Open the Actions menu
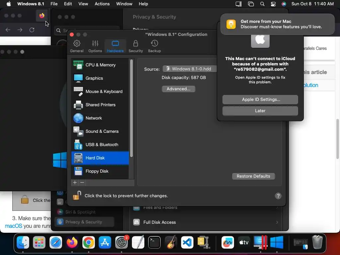The height and width of the screenshot is (255, 340). coord(102,4)
